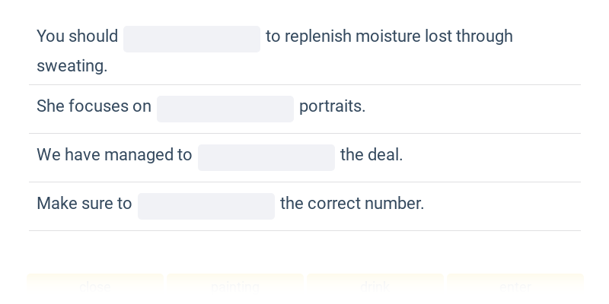Click the word "moisture" in first sentence

(387, 36)
